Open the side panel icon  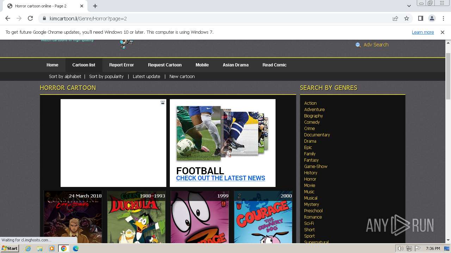(x=420, y=18)
